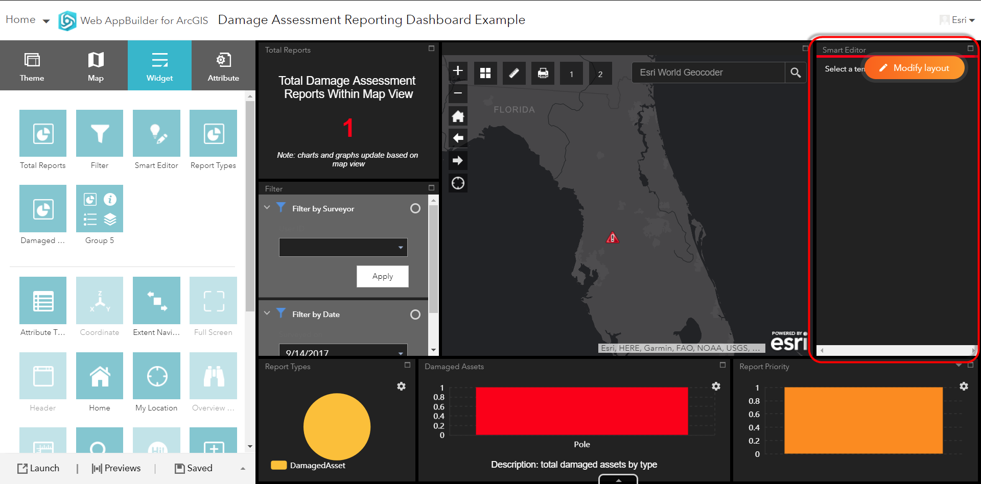Select the Filter widget icon
This screenshot has width=981, height=484.
point(100,133)
